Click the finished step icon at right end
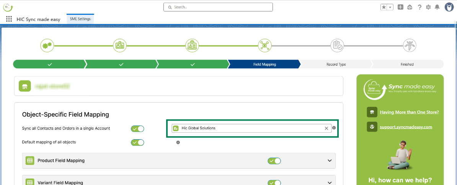Image resolution: width=457 pixels, height=185 pixels. coord(410,45)
